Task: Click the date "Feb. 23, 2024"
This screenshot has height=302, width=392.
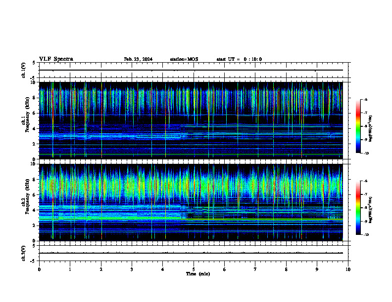Action: (x=138, y=59)
